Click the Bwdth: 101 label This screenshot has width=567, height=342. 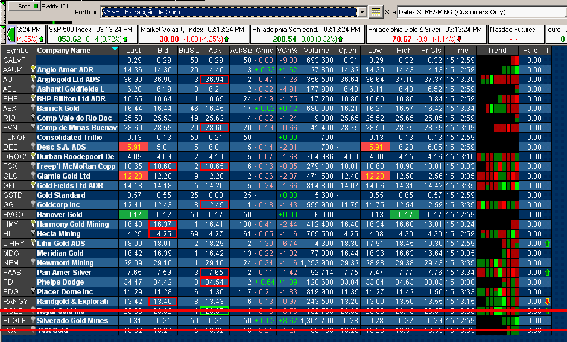tap(55, 7)
